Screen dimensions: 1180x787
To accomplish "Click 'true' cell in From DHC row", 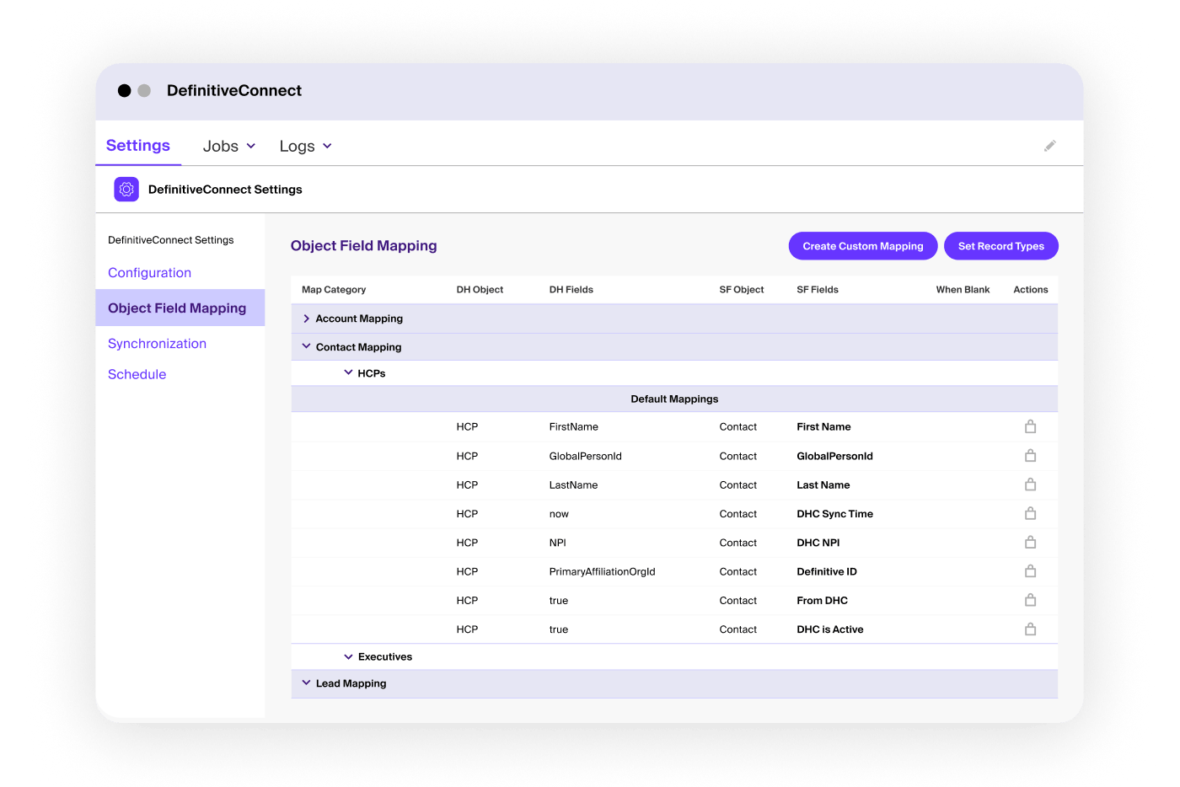I will tap(559, 601).
